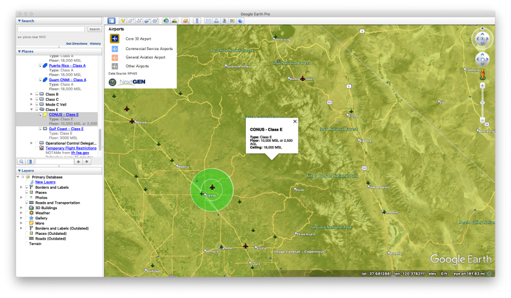Collapse the Search panel header
The image size is (511, 298).
point(59,21)
